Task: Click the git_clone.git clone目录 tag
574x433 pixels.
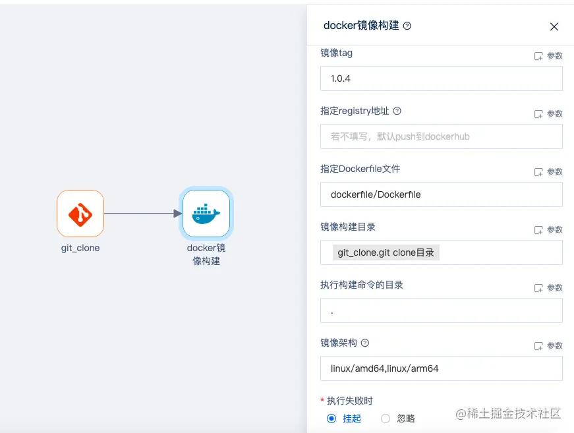Action: pos(386,252)
